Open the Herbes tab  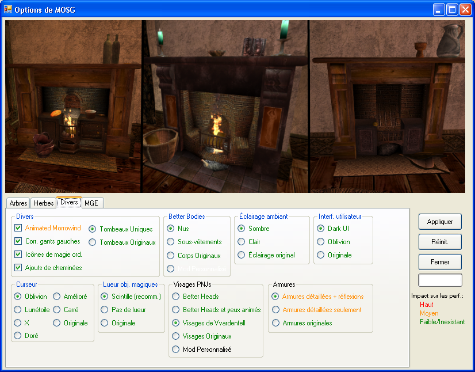tap(44, 203)
